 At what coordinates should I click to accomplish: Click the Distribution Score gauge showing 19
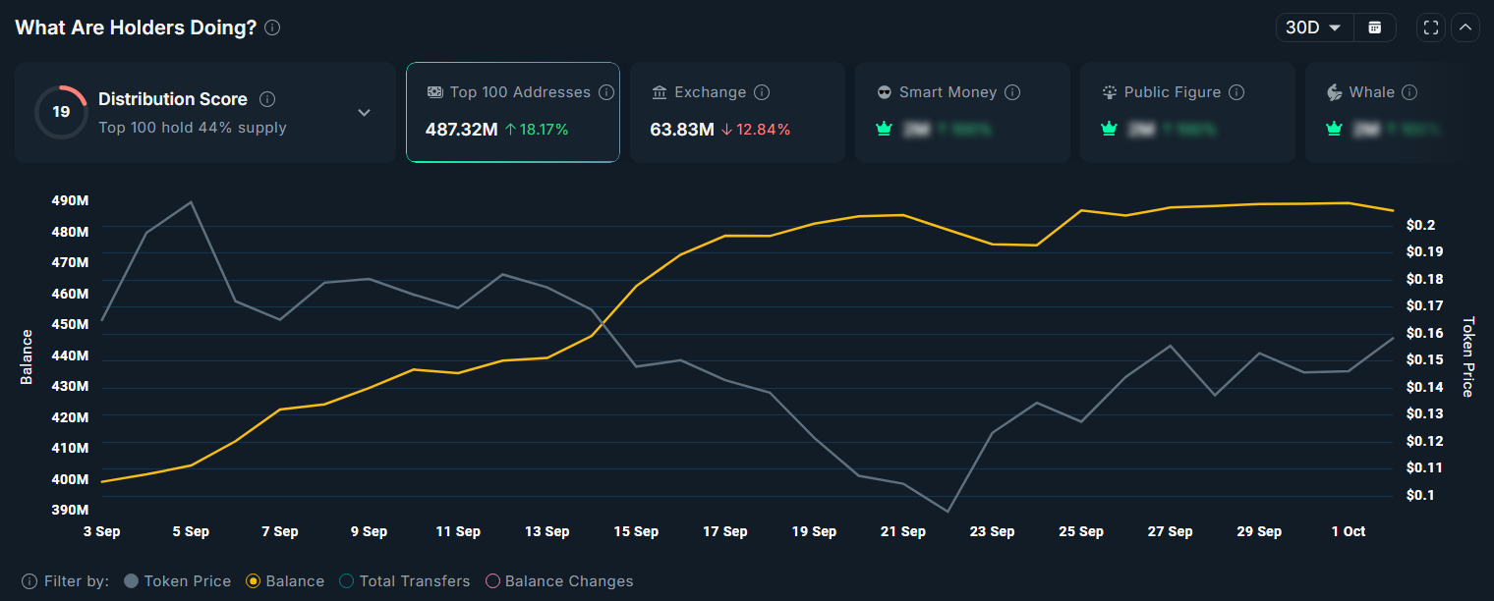(x=61, y=112)
